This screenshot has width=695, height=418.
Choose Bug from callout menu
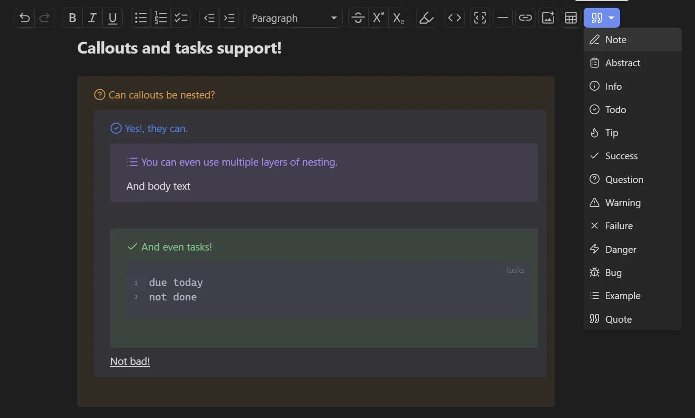point(633,273)
